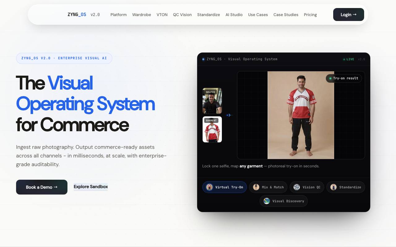This screenshot has height=247, width=396.
Task: Go to VTON in navigation
Action: pos(162,15)
